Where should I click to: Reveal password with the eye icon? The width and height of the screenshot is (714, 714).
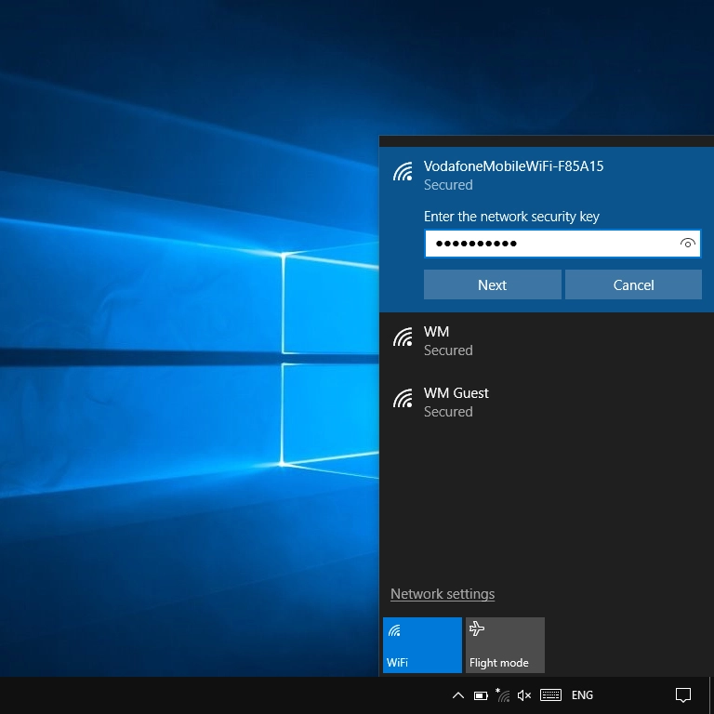coord(687,244)
